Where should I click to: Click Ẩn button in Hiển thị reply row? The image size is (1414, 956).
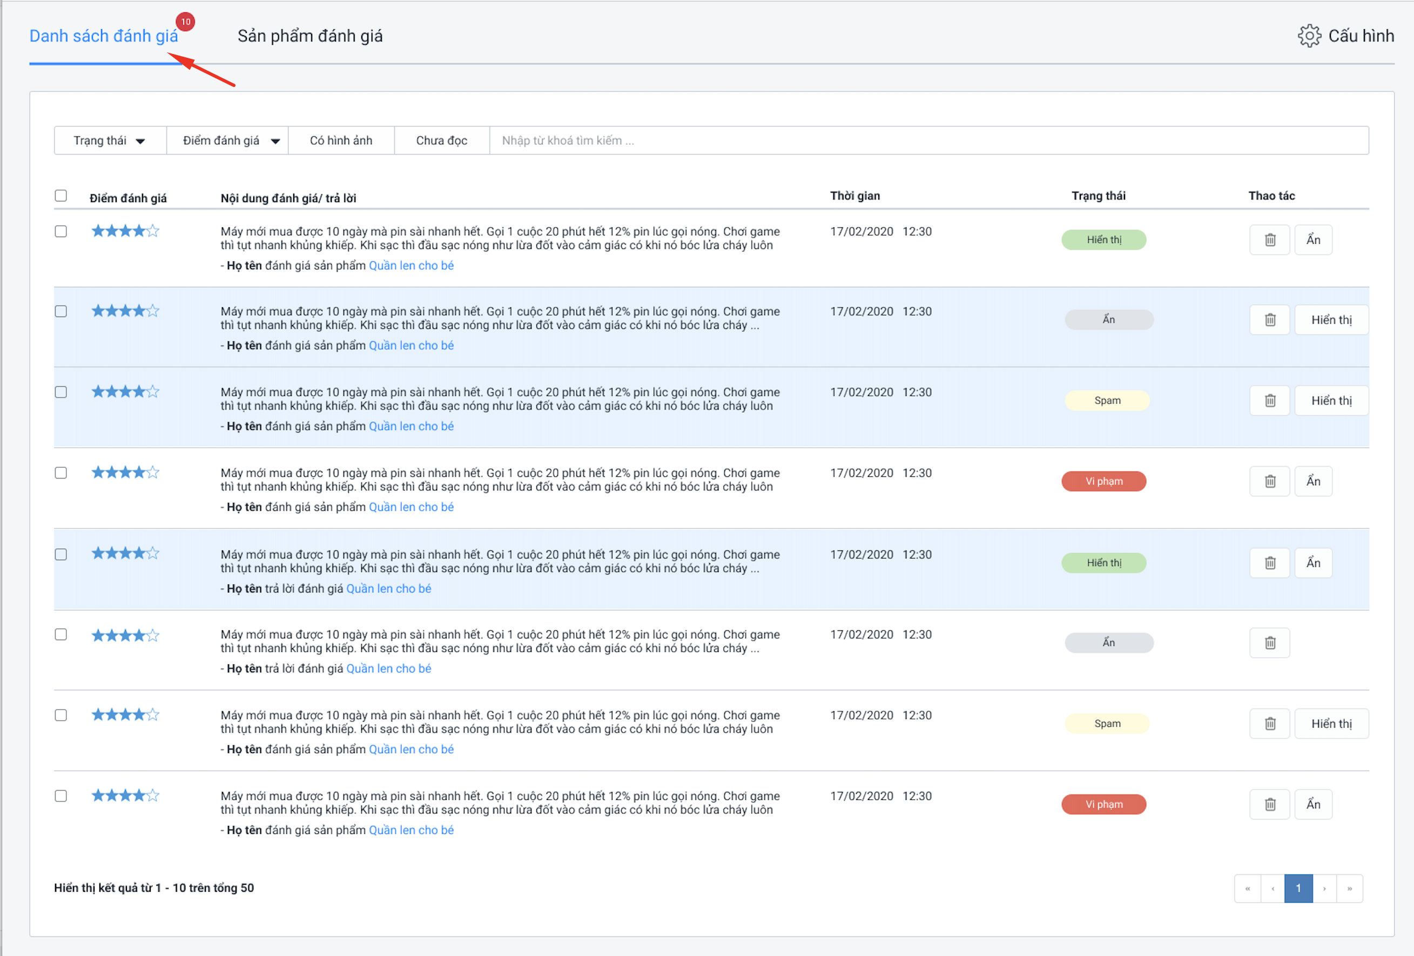pyautogui.click(x=1313, y=563)
